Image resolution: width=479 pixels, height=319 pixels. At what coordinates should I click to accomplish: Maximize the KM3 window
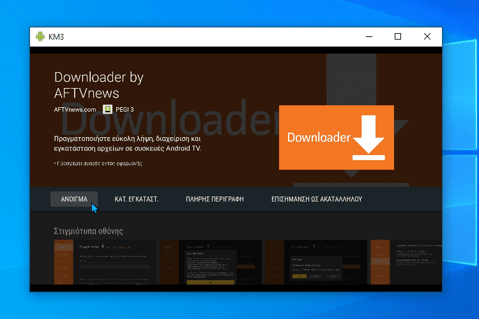[398, 36]
